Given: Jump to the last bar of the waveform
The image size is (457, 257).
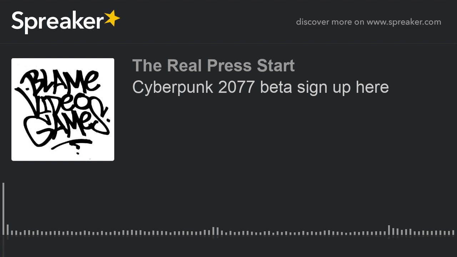Looking at the screenshot, I should 453,233.
